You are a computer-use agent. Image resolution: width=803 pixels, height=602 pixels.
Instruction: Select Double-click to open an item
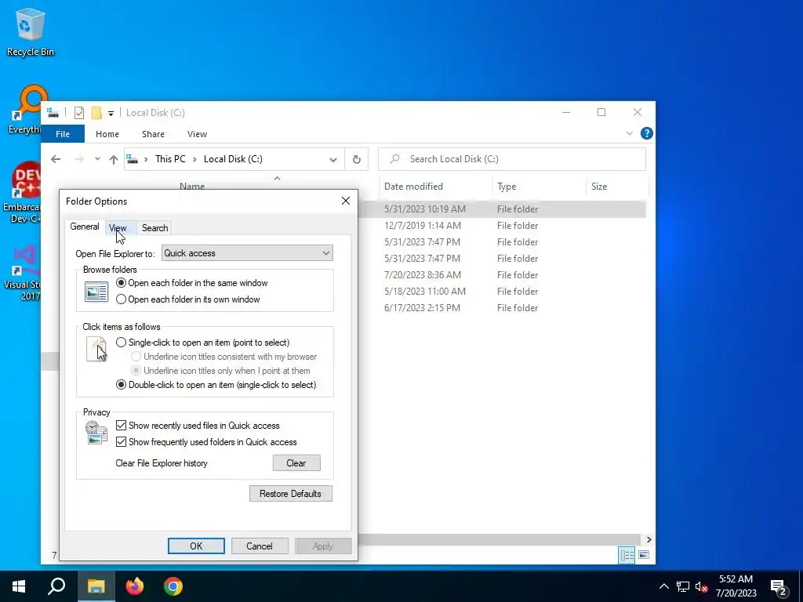[216, 385]
